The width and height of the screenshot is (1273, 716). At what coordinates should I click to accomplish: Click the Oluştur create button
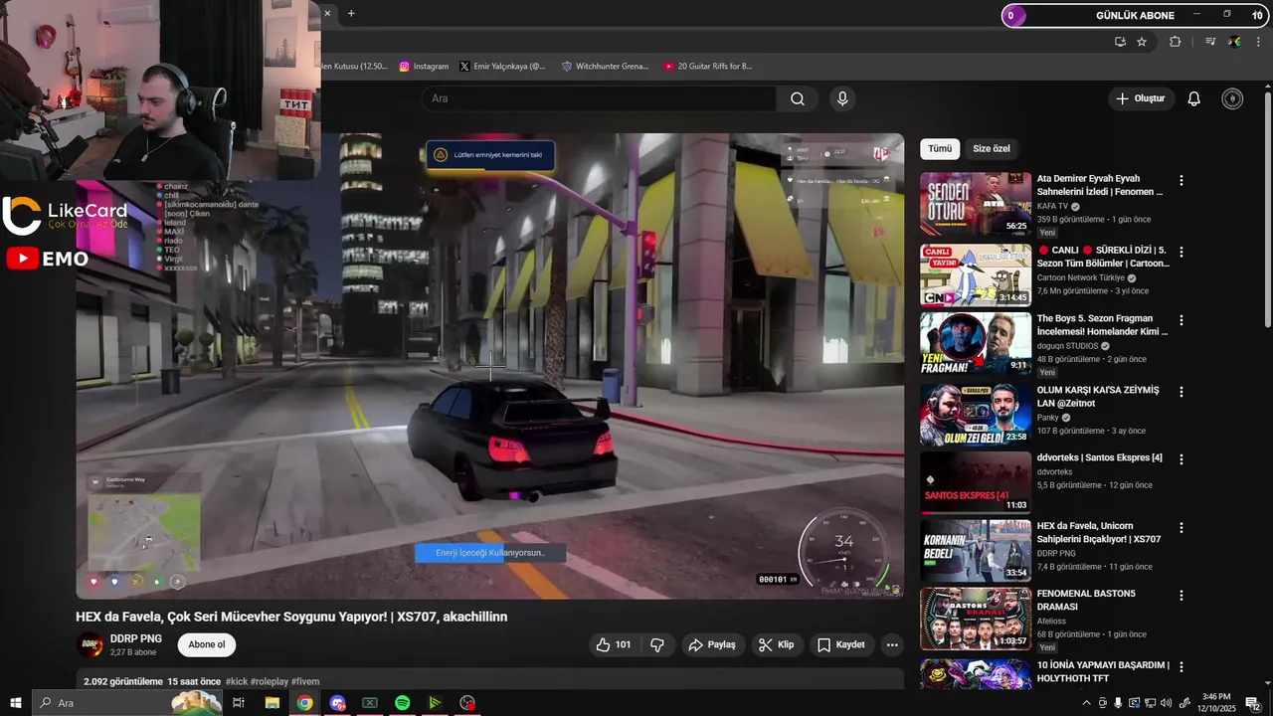click(x=1141, y=98)
